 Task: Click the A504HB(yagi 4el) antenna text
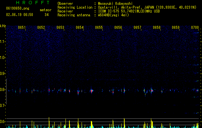[x=113, y=15]
